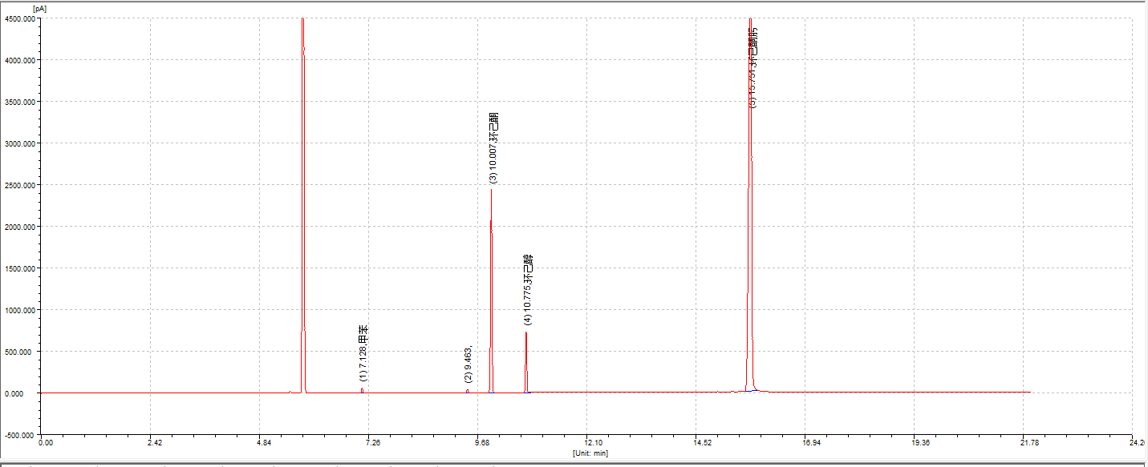Viewport: 1148px width, 467px height.
Task: Select the 环己醇 peak label at 10.775
Action: click(x=527, y=289)
